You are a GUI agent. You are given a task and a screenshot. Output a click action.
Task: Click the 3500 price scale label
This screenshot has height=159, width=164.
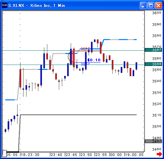click(157, 126)
